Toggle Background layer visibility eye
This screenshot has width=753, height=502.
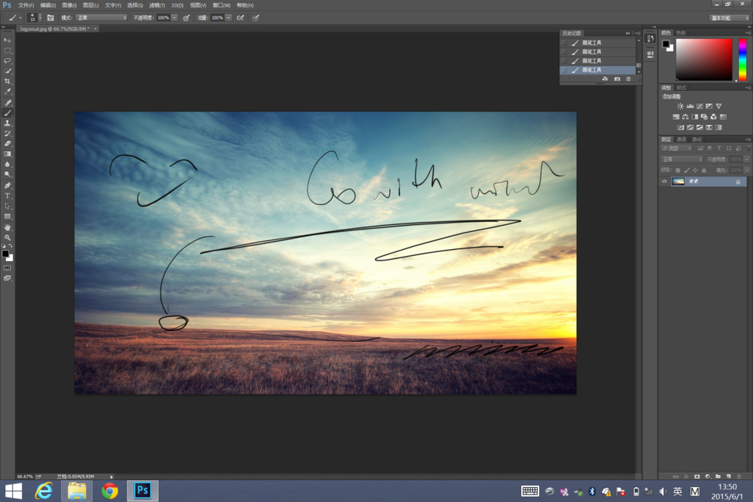(665, 181)
